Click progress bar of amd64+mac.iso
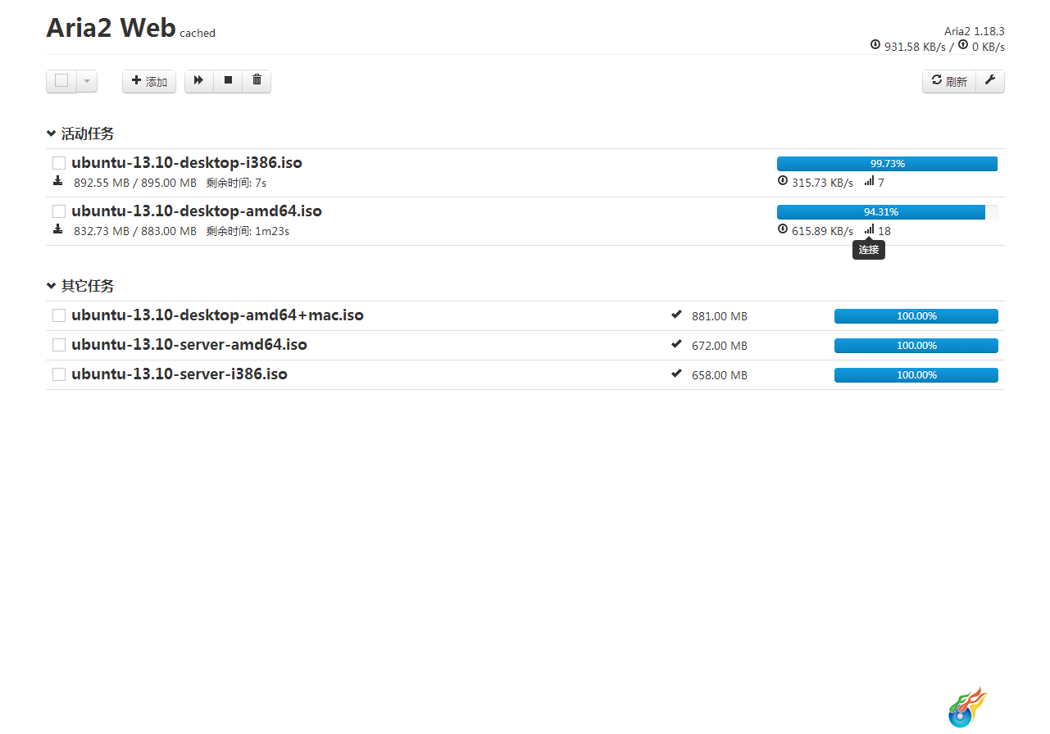The width and height of the screenshot is (1050, 734). tap(916, 316)
